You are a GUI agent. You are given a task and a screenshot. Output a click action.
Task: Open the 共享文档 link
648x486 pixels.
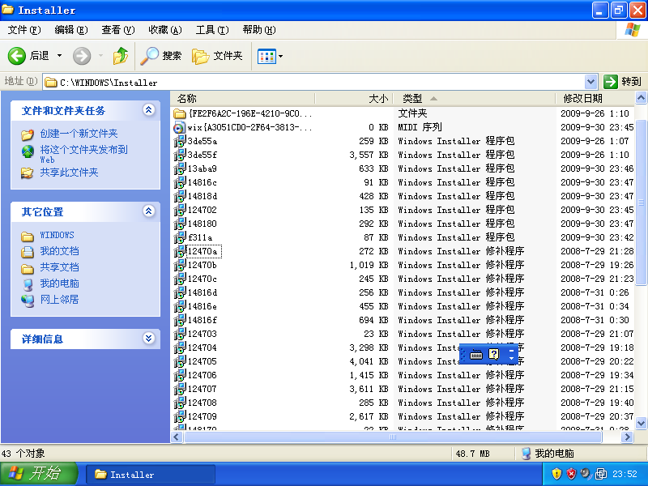point(59,267)
